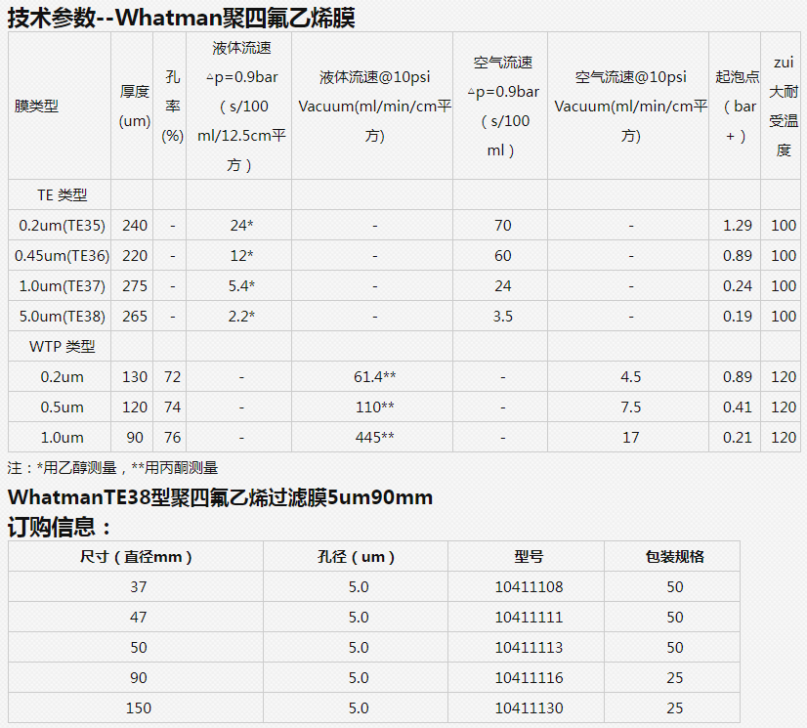The image size is (807, 728).
Task: Click bubble point value "0.19"
Action: [737, 317]
